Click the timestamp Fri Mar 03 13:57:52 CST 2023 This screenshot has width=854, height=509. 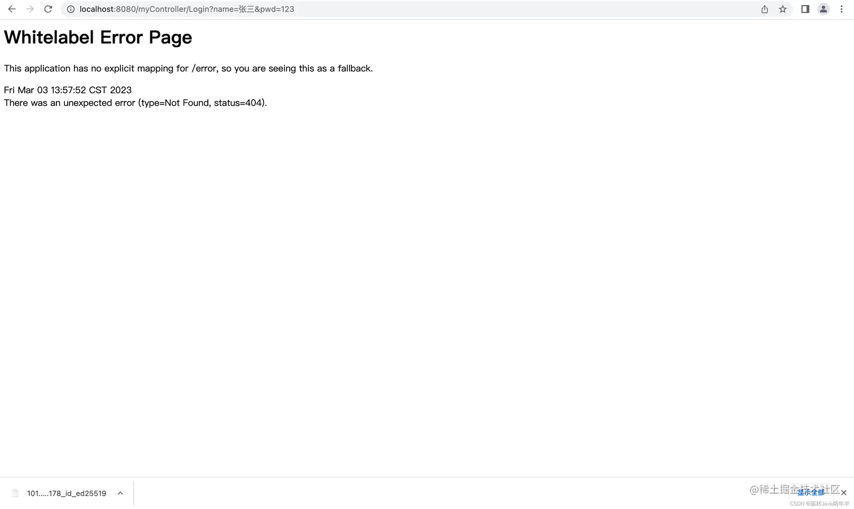(68, 90)
